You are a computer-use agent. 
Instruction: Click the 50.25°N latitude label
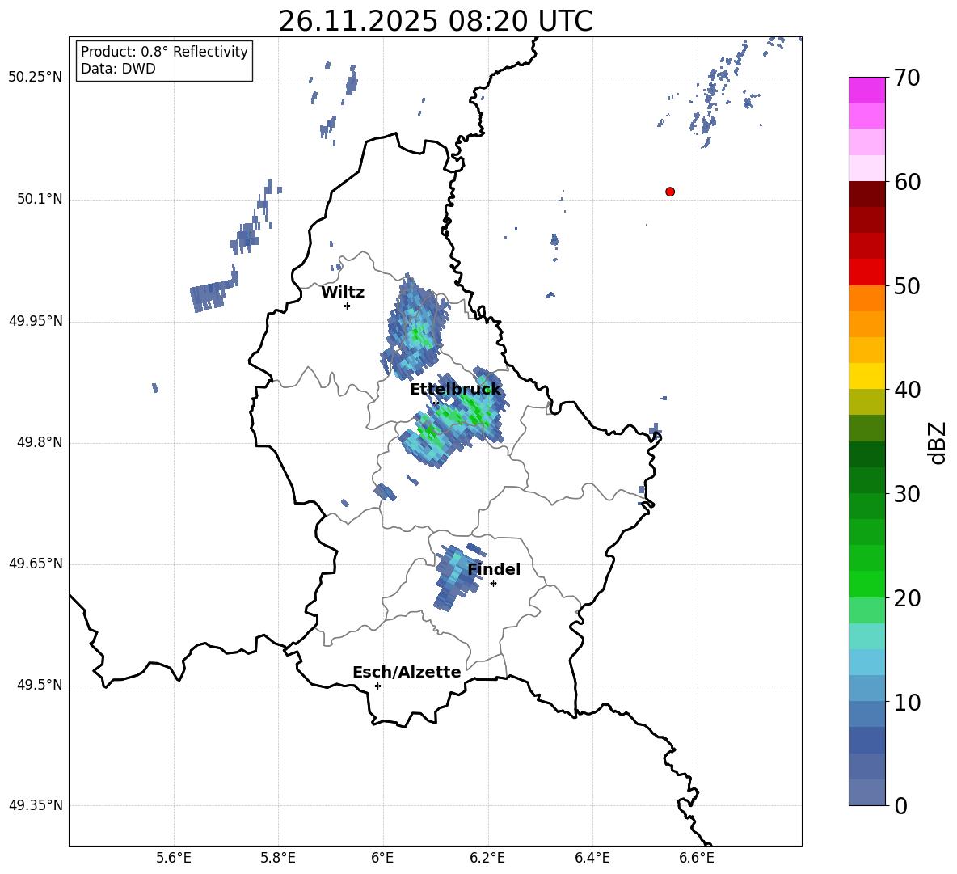pyautogui.click(x=36, y=78)
